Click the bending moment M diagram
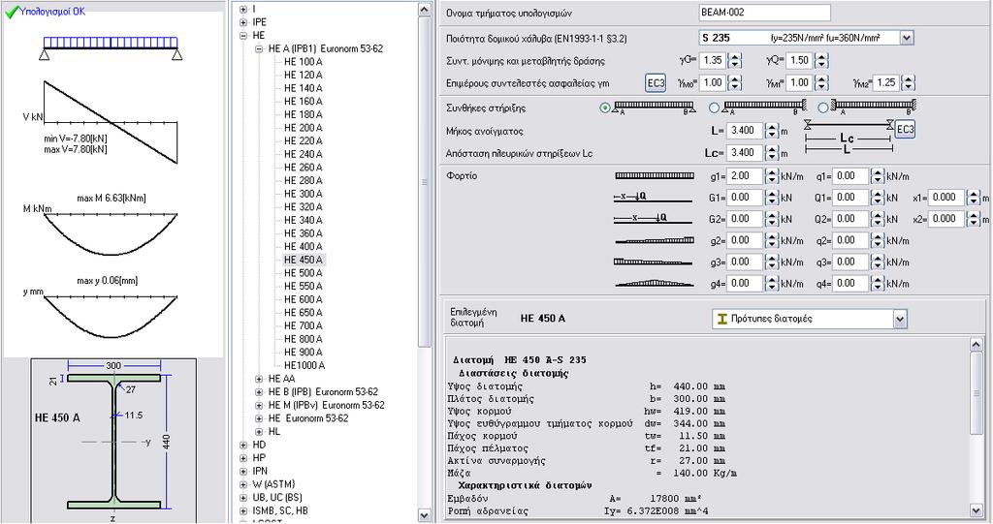This screenshot has height=524, width=993. [111, 234]
